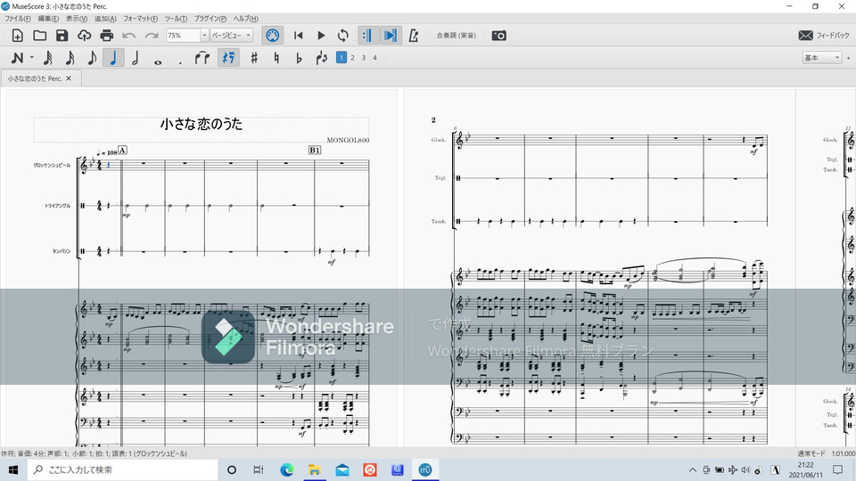Open the ファイル(F) menu
The width and height of the screenshot is (856, 481).
coord(18,19)
